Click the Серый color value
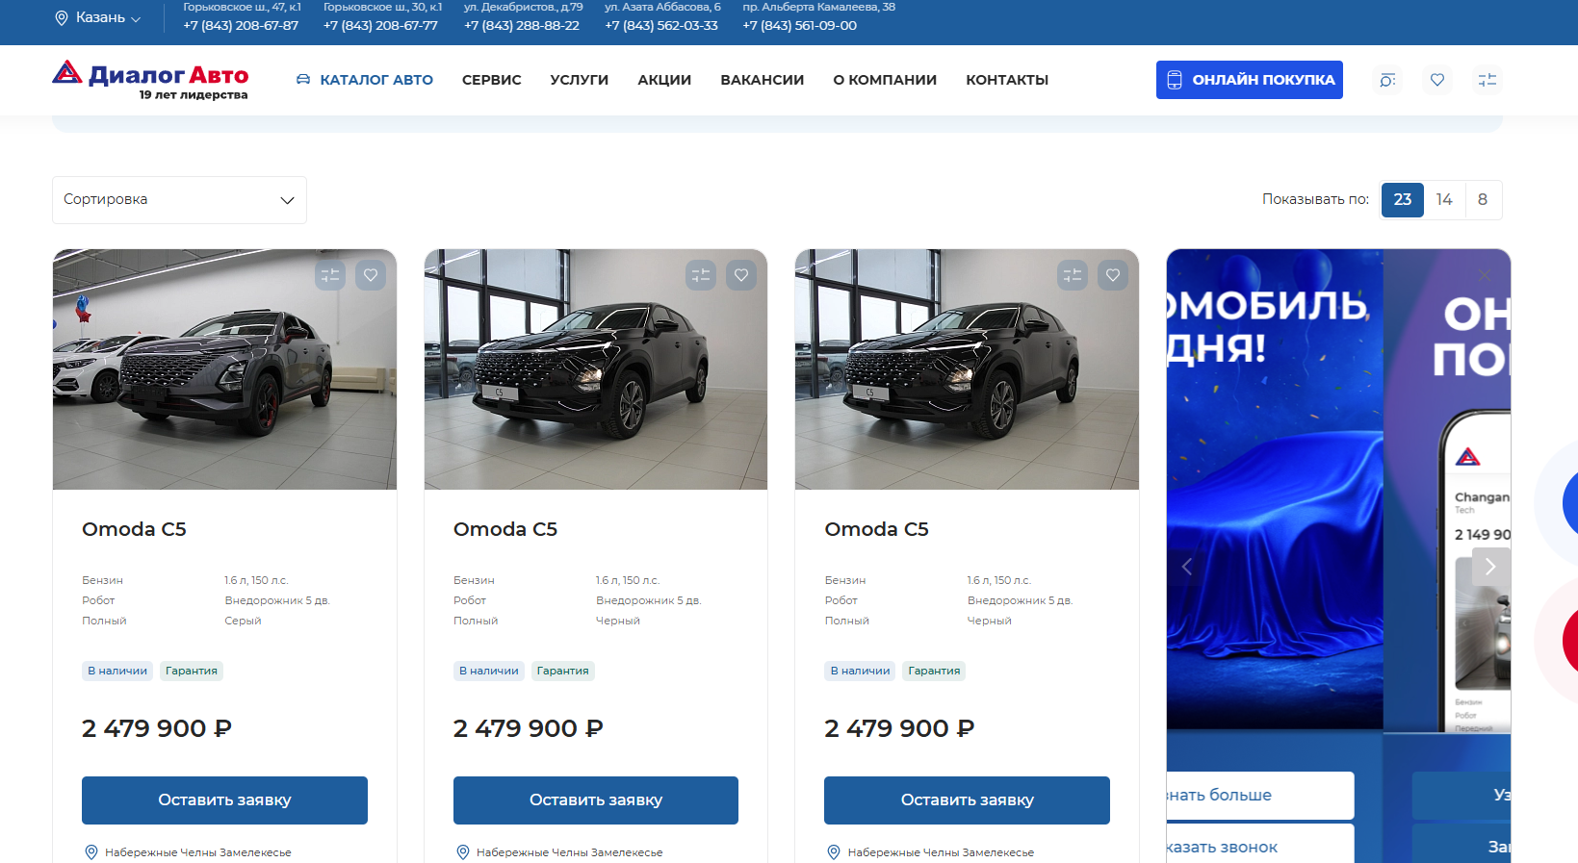 click(x=243, y=621)
